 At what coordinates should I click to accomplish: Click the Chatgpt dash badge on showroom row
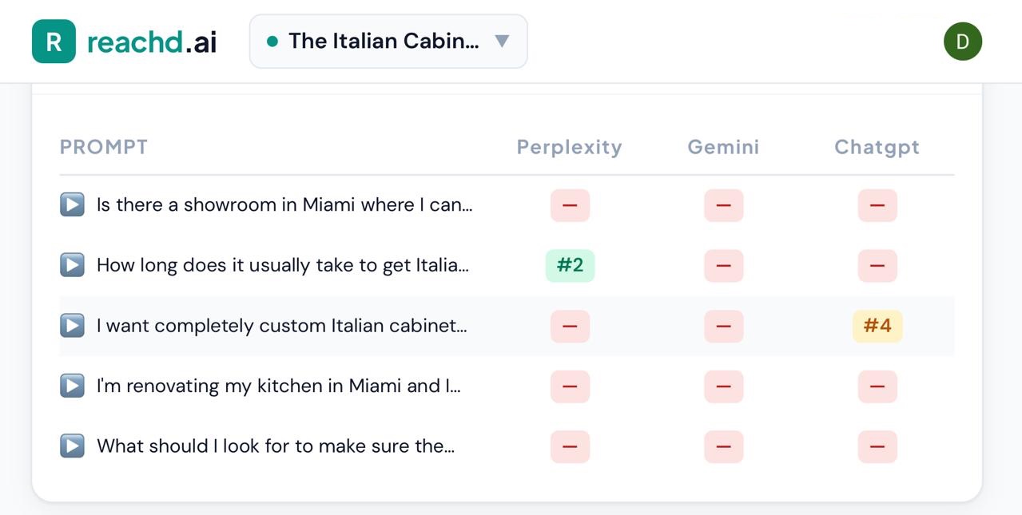click(x=877, y=204)
